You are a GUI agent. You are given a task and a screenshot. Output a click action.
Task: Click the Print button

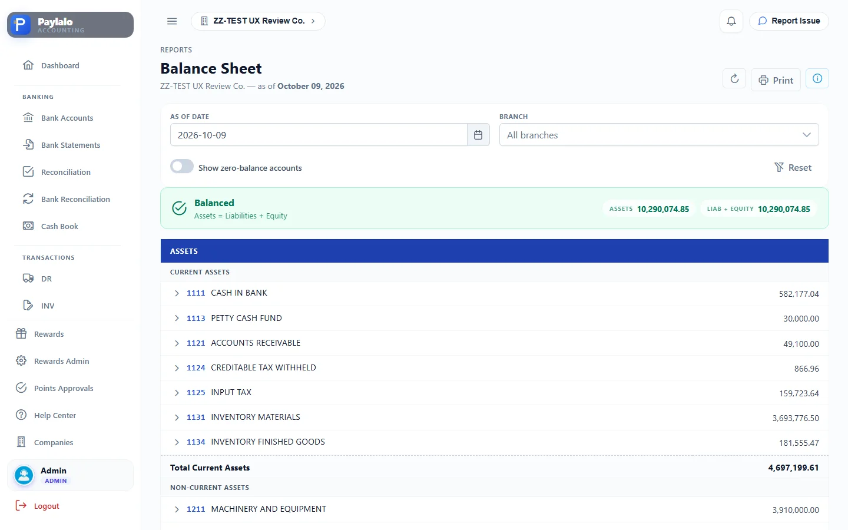tap(776, 80)
